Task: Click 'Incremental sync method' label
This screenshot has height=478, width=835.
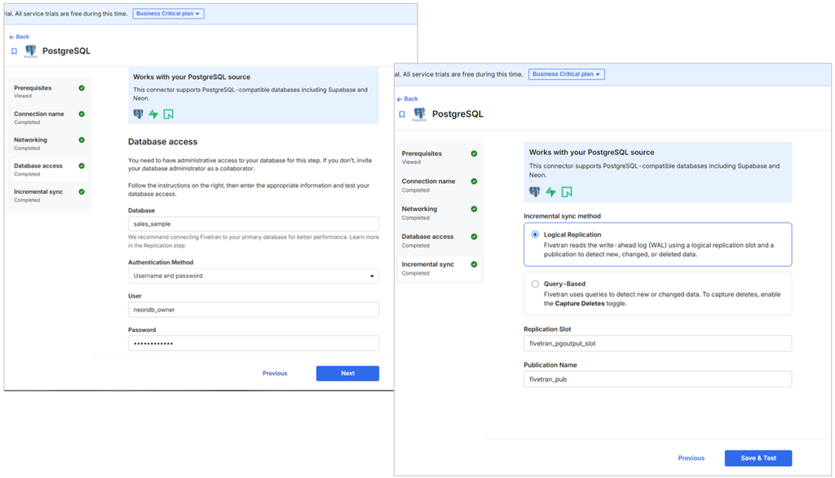Action: tap(563, 216)
